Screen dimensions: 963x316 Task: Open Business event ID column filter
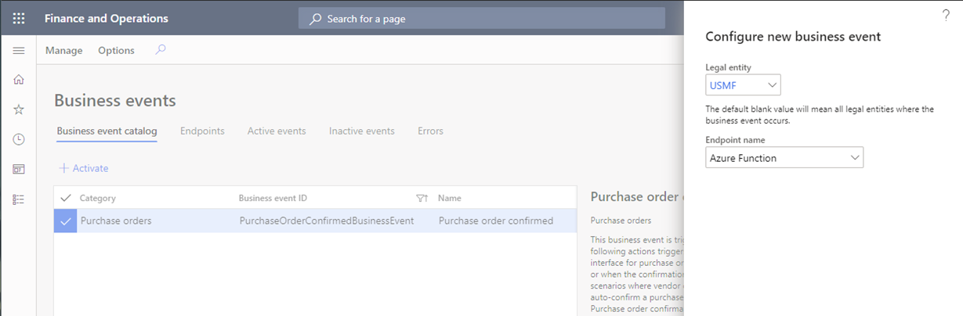[421, 198]
